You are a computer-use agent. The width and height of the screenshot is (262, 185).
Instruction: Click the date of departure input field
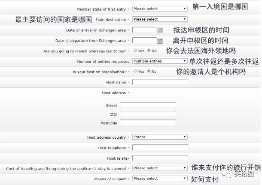[144, 41]
